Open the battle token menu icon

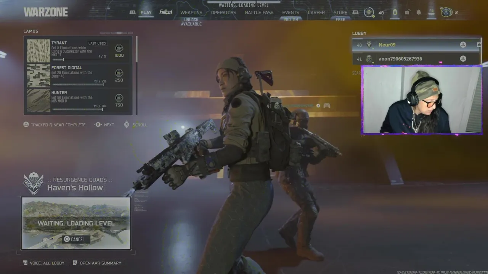point(395,12)
